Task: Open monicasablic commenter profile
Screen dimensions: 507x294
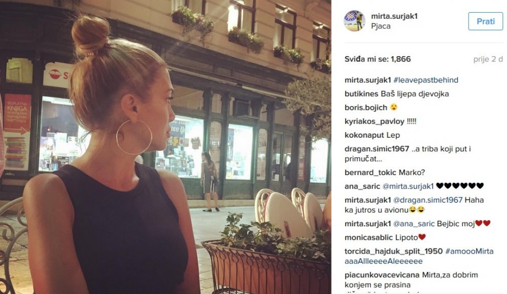Action: [369, 237]
